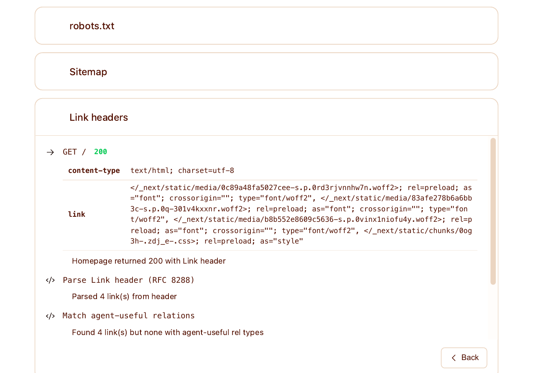This screenshot has height=373, width=533.
Task: Click the Back button
Action: (x=464, y=358)
